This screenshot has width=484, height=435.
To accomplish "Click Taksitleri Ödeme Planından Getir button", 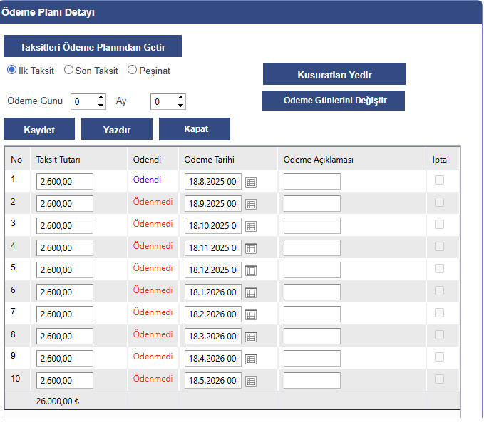I will click(93, 46).
